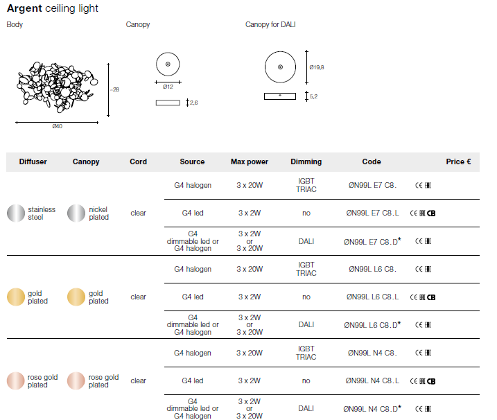Click 'clear' cord in rose gold group

138,380
